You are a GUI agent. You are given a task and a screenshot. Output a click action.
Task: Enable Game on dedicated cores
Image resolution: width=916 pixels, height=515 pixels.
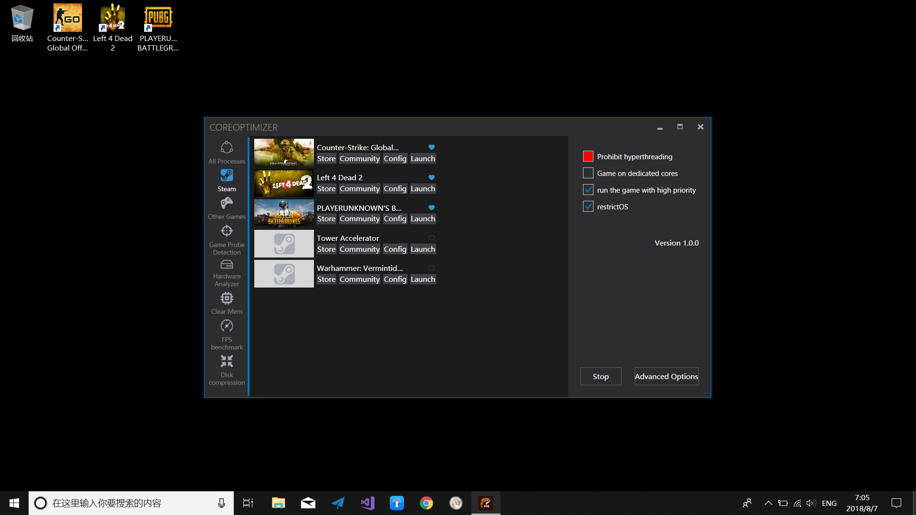tap(588, 173)
